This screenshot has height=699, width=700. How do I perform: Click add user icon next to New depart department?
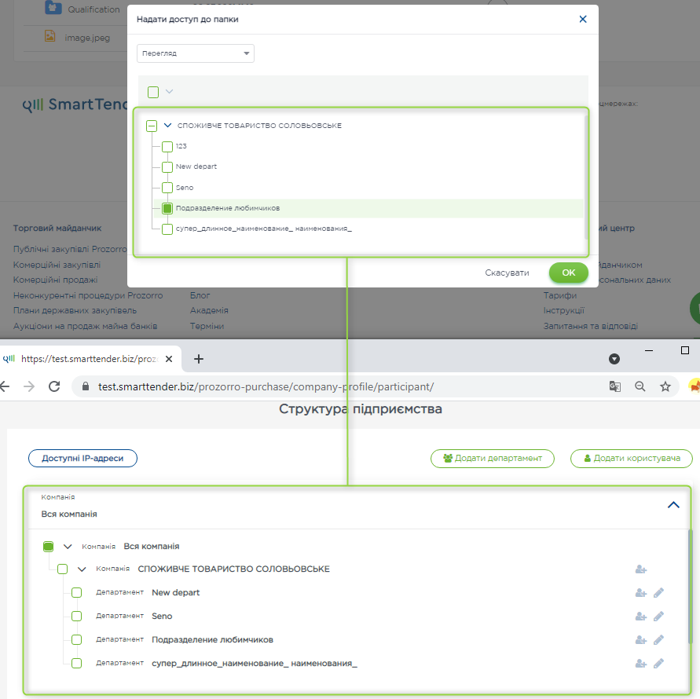pos(641,592)
